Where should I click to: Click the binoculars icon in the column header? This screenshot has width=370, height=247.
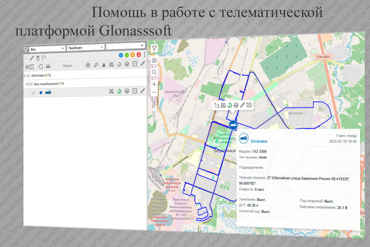(111, 65)
